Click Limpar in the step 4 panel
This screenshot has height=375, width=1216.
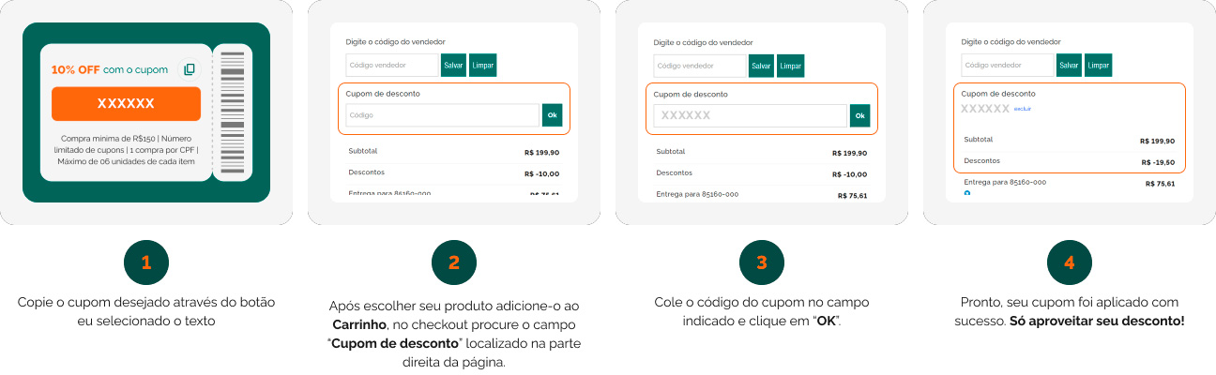1099,66
